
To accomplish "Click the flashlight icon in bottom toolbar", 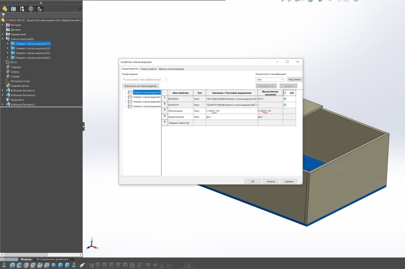I will (x=82, y=265).
